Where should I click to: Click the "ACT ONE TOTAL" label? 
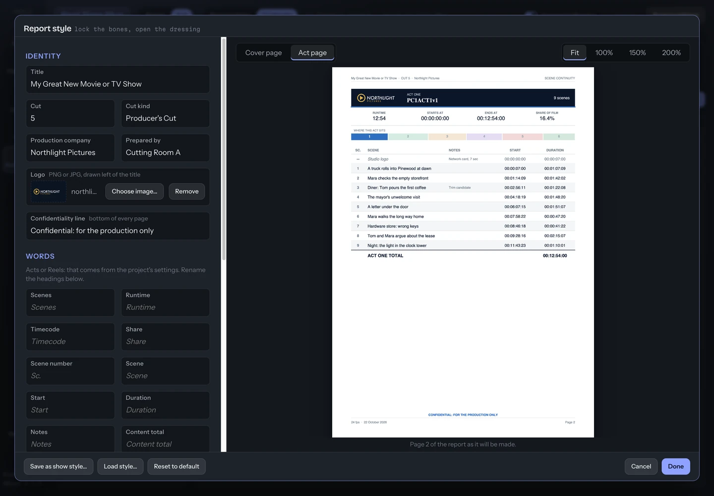point(385,256)
